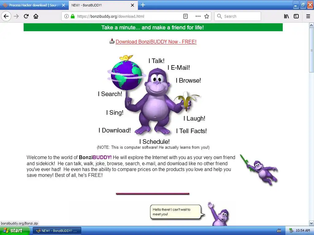The height and width of the screenshot is (235, 314).
Task: Close the Process Hacker download tab
Action: tap(63, 5)
